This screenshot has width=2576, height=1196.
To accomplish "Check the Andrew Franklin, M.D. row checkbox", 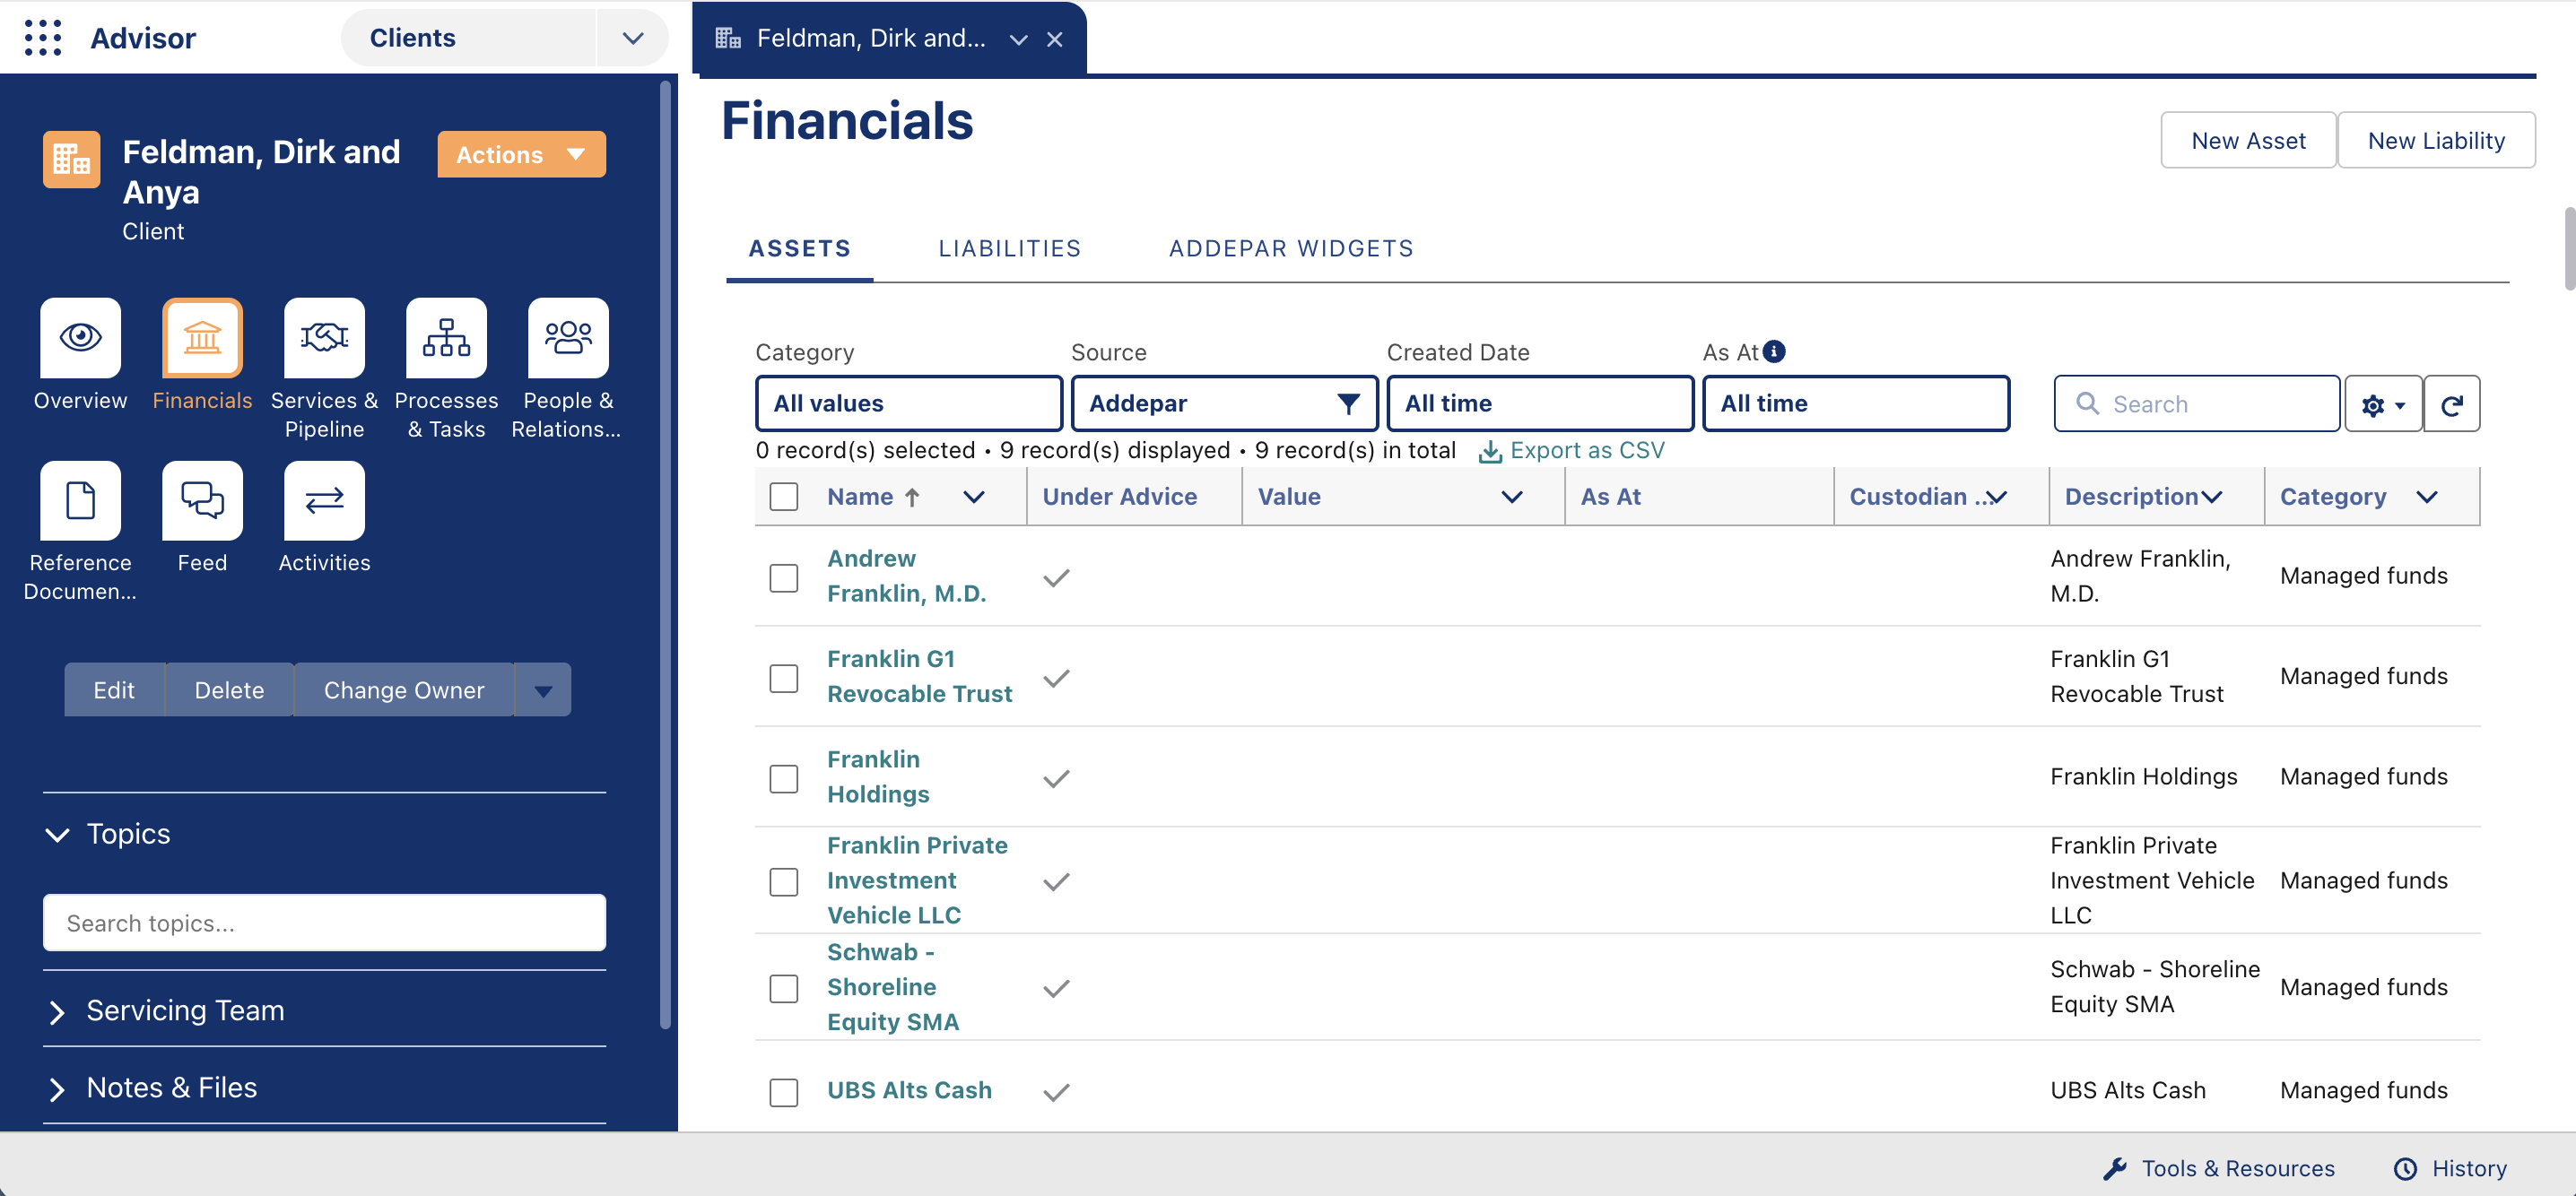I will [x=784, y=577].
